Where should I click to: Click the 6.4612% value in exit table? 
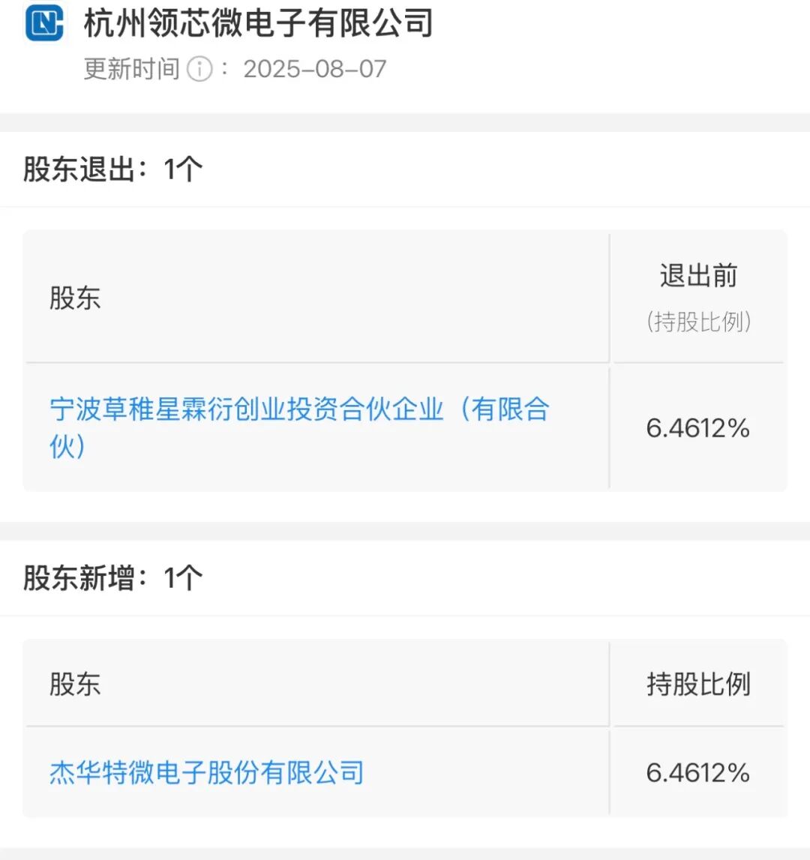(698, 428)
